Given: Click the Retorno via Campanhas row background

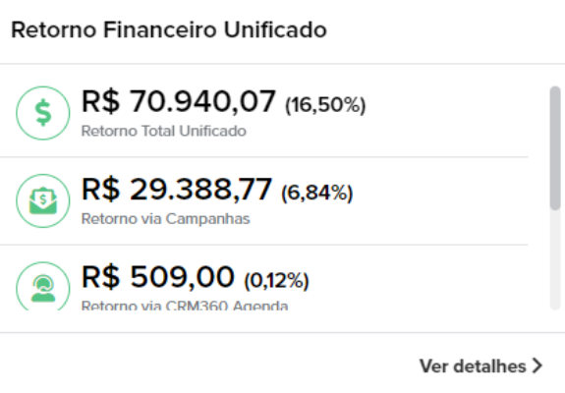Looking at the screenshot, I should tap(264, 201).
